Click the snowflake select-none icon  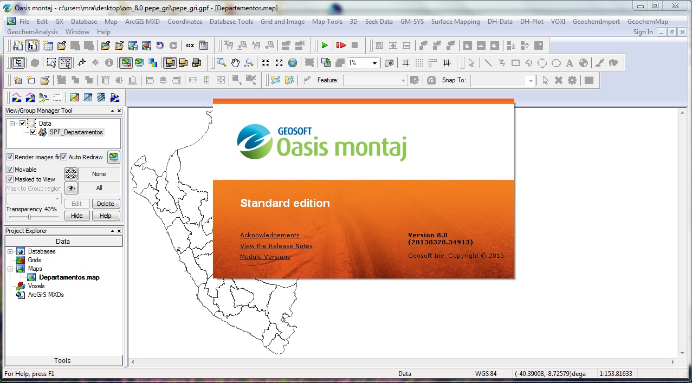[71, 174]
